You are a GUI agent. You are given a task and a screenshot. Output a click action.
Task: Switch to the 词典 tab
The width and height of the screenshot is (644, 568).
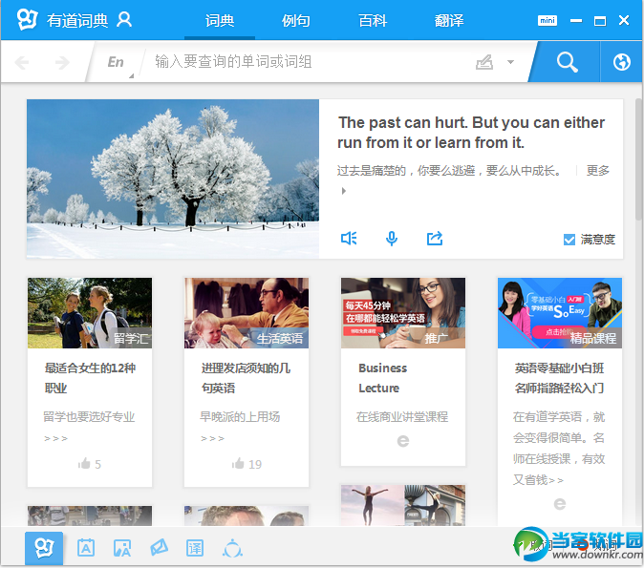pos(220,20)
